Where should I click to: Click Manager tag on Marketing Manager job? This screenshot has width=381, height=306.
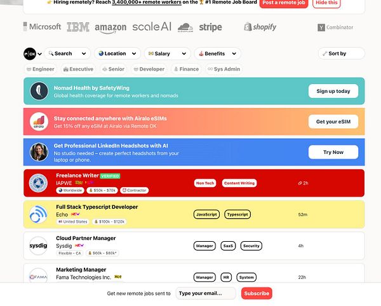pyautogui.click(x=204, y=277)
